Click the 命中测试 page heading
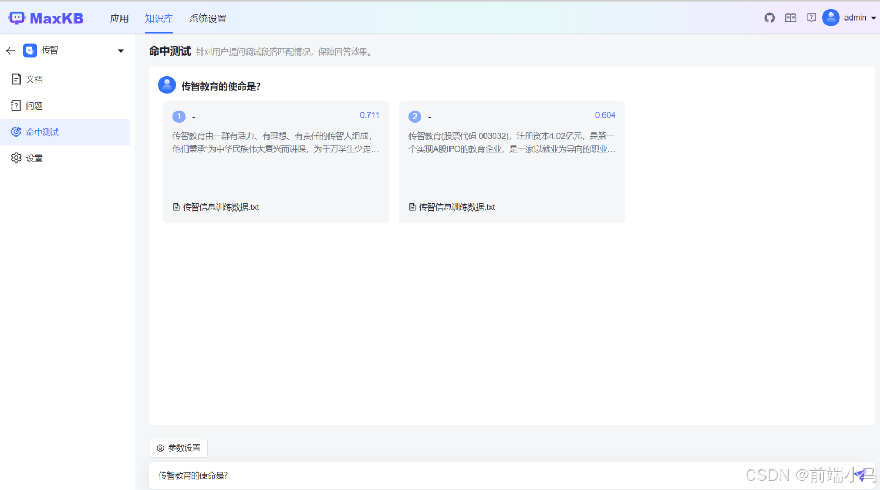The height and width of the screenshot is (490, 880). pyautogui.click(x=170, y=51)
